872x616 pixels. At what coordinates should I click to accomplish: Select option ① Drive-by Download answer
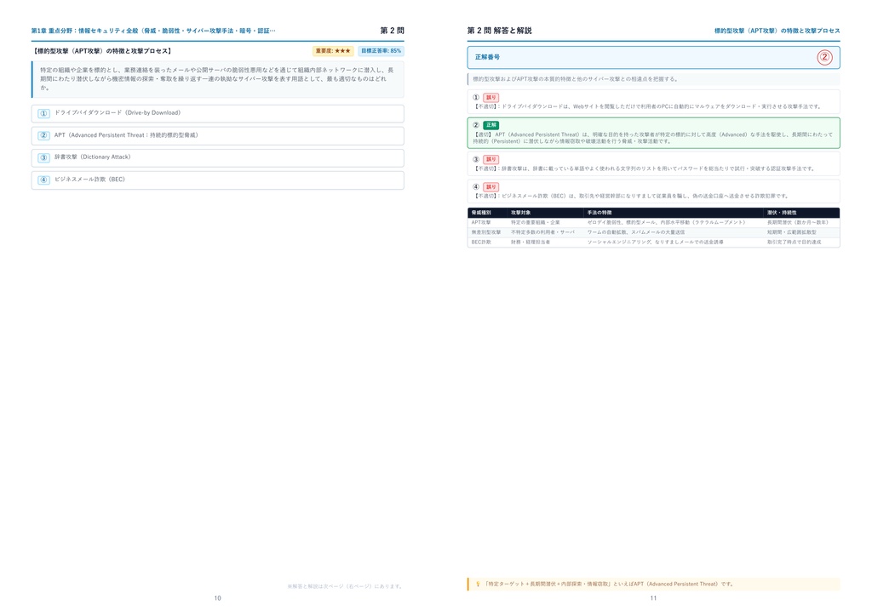point(217,113)
